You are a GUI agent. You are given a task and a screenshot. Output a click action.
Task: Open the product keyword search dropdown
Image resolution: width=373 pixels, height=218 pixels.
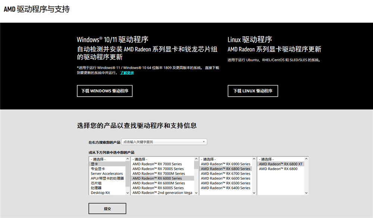(x=204, y=141)
